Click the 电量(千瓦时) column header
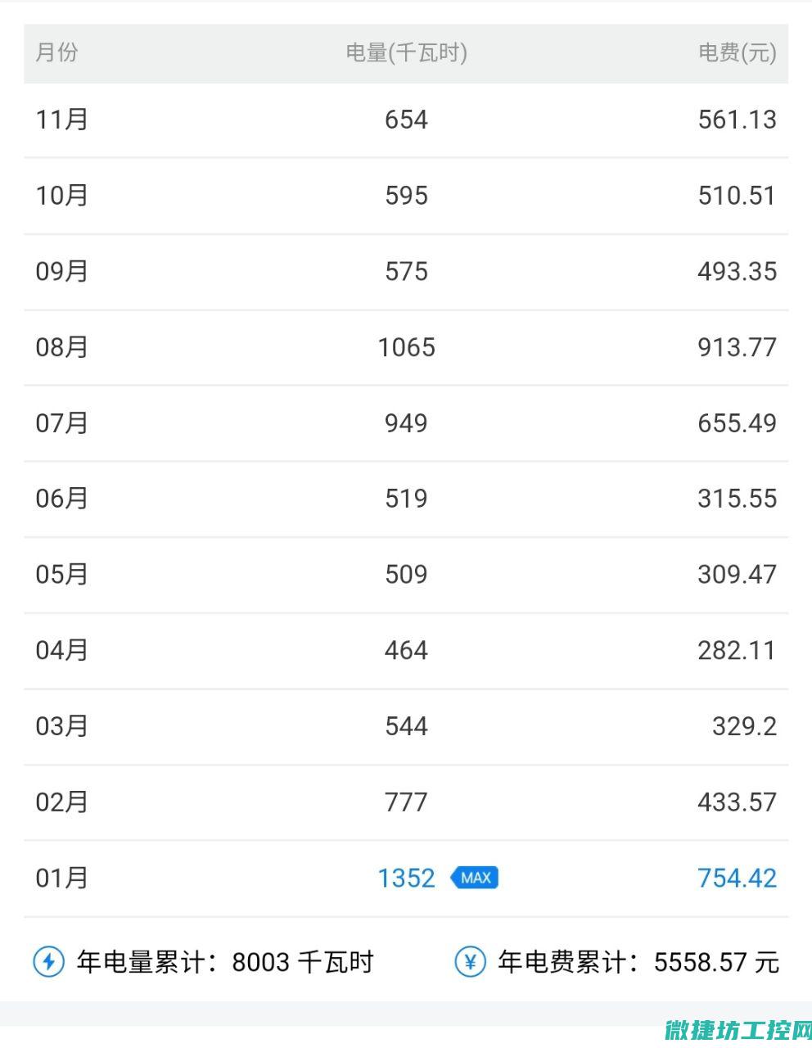This screenshot has height=1048, width=812. (x=406, y=52)
